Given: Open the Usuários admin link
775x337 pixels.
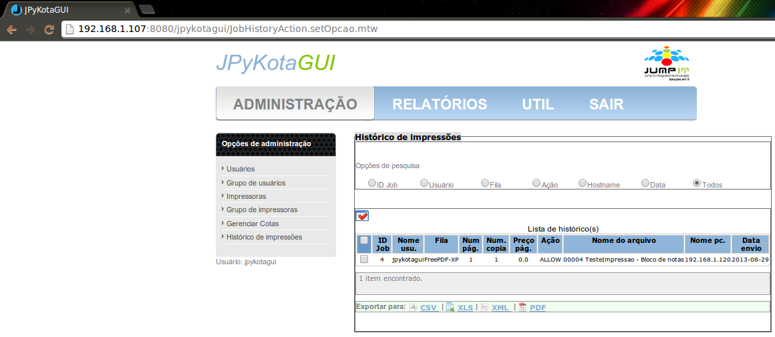Looking at the screenshot, I should tap(241, 170).
